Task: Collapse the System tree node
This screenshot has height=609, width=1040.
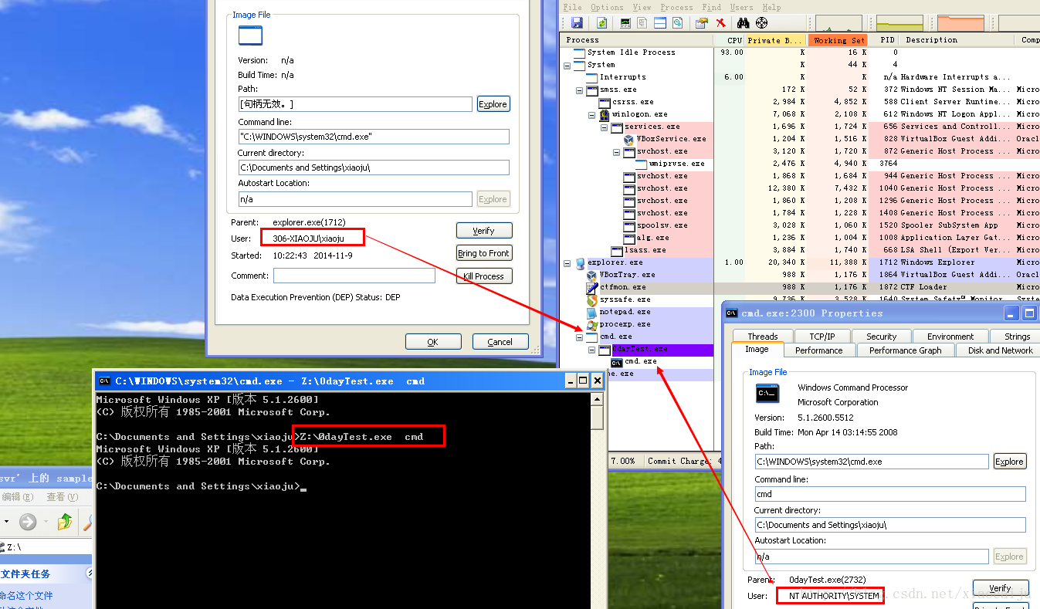Action: pos(567,65)
